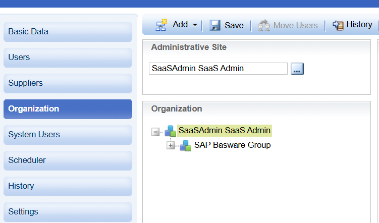The height and width of the screenshot is (223, 379).
Task: Collapse the SaaSAdmin SaaS Admin tree node
Action: [156, 131]
